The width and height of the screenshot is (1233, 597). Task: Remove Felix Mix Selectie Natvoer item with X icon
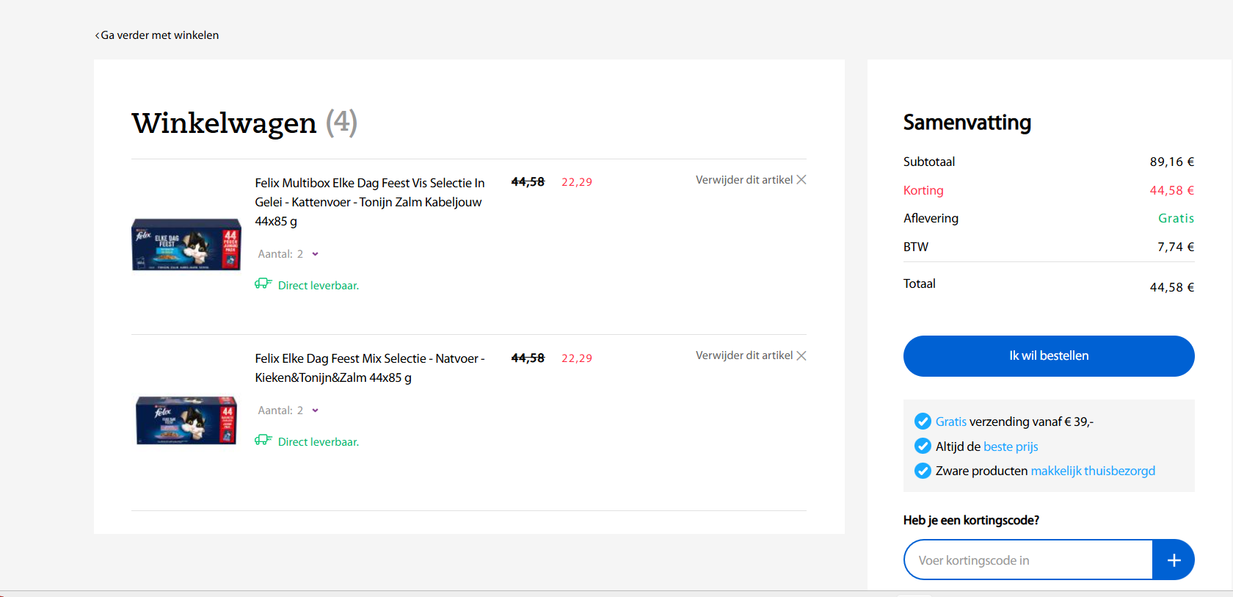pyautogui.click(x=801, y=355)
